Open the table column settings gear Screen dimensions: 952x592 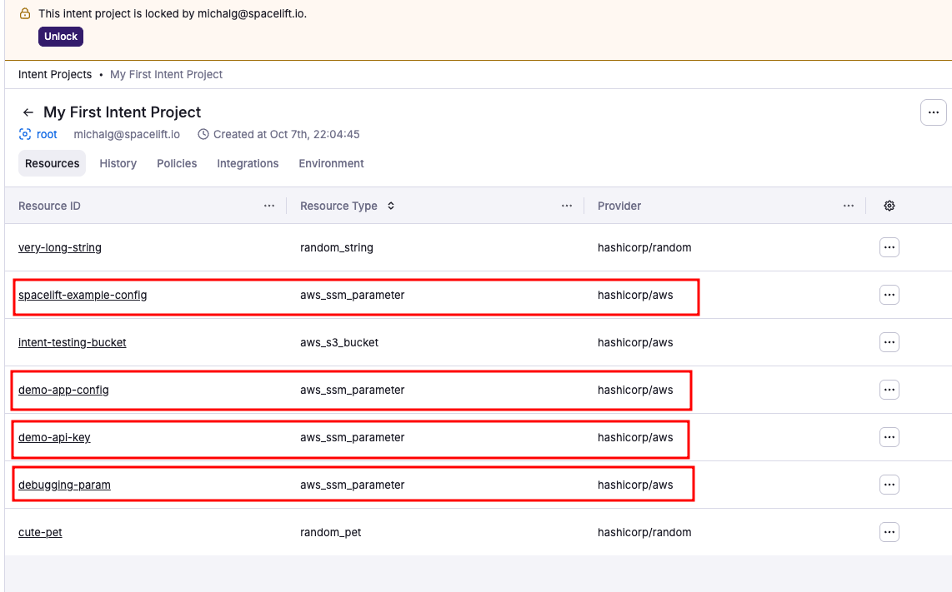pyautogui.click(x=889, y=206)
